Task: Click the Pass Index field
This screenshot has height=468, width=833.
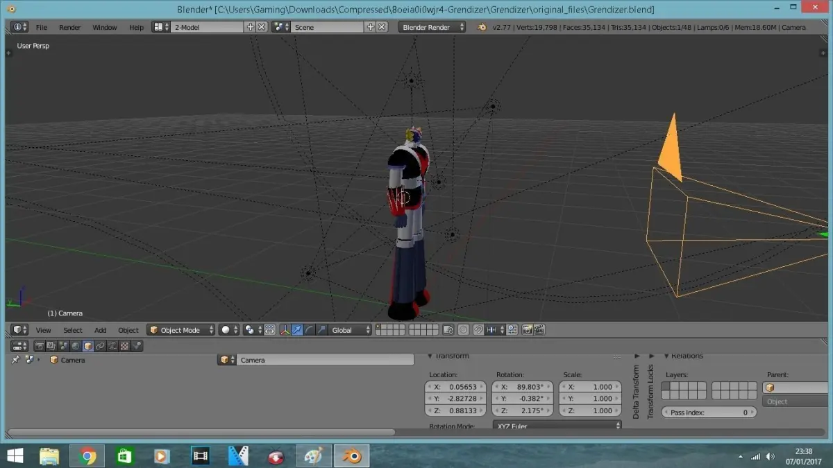Action: click(x=708, y=412)
